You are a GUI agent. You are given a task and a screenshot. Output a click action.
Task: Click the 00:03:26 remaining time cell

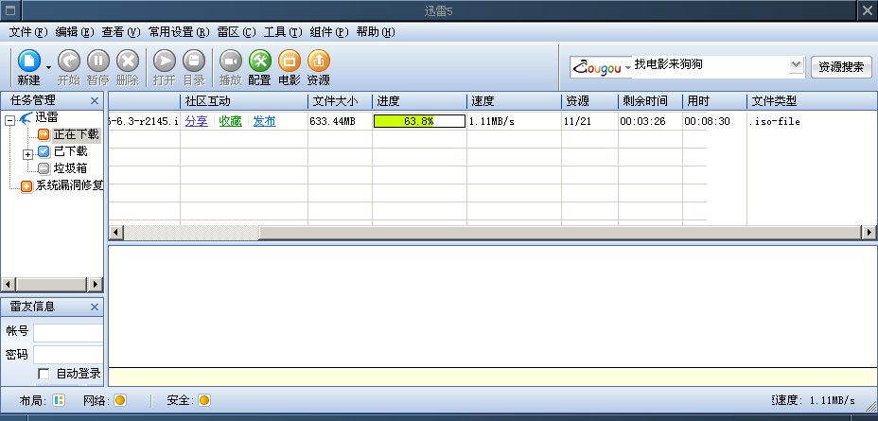pos(642,121)
